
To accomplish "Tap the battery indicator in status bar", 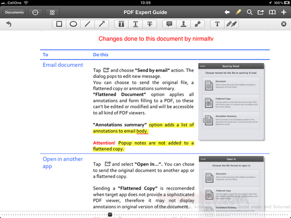I will pos(286,3).
